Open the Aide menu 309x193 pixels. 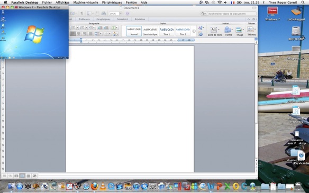[x=144, y=2]
